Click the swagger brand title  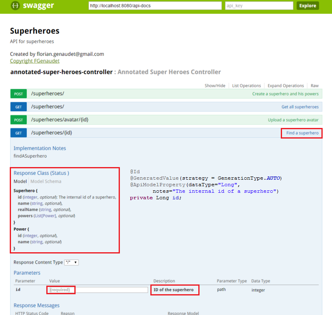pyautogui.click(x=38, y=6)
